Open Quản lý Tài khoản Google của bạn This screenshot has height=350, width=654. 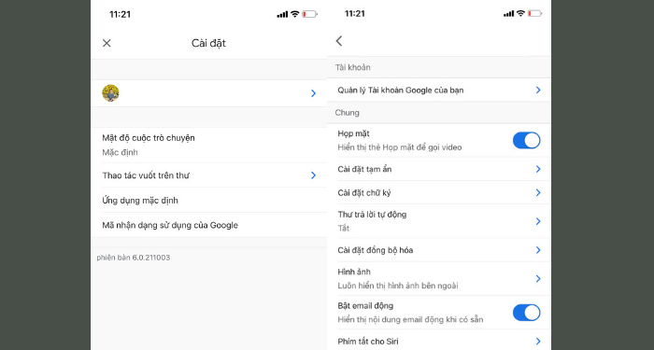[x=439, y=90]
